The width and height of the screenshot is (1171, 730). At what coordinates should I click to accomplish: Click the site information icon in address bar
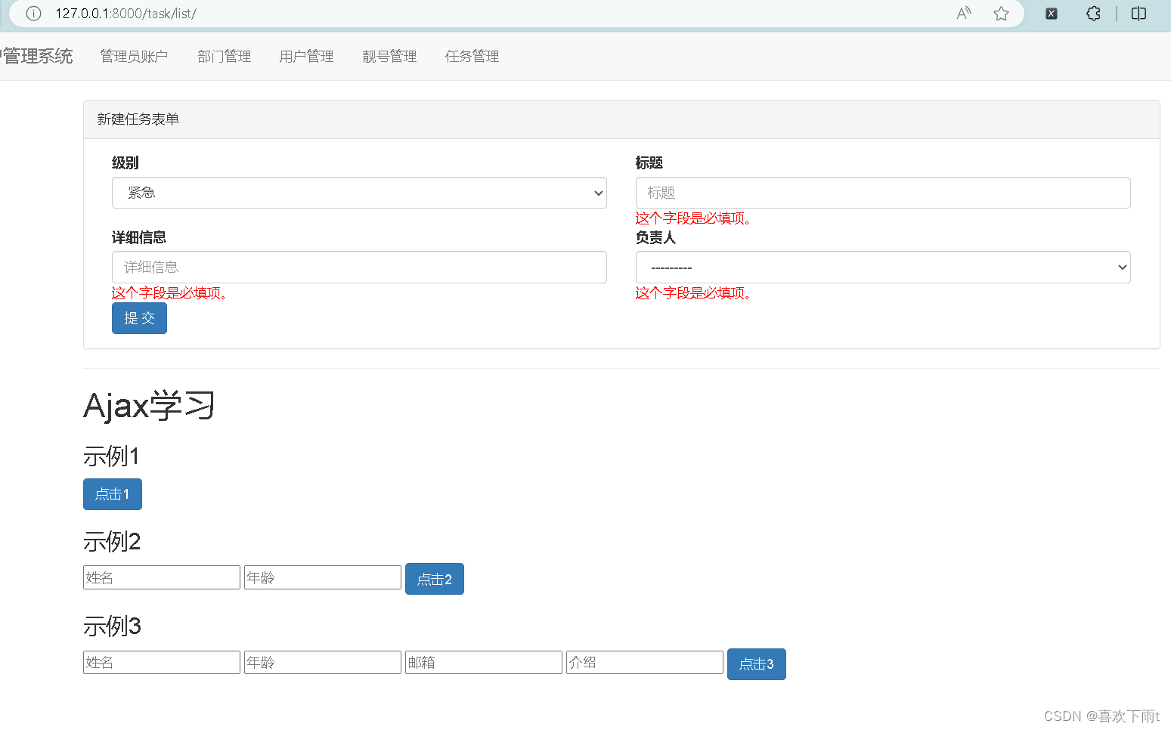click(x=33, y=14)
